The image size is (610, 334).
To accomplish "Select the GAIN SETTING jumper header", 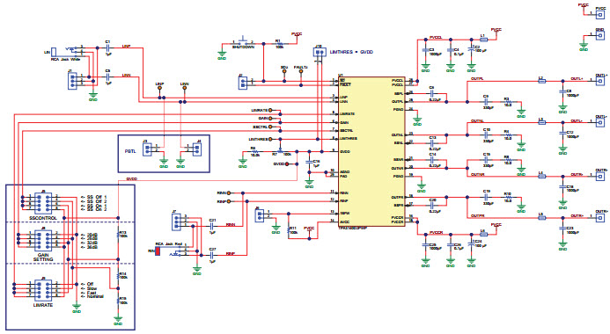I will coord(43,241).
